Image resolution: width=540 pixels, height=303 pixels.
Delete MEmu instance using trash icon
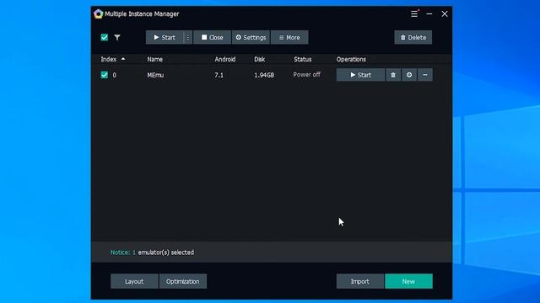[393, 75]
